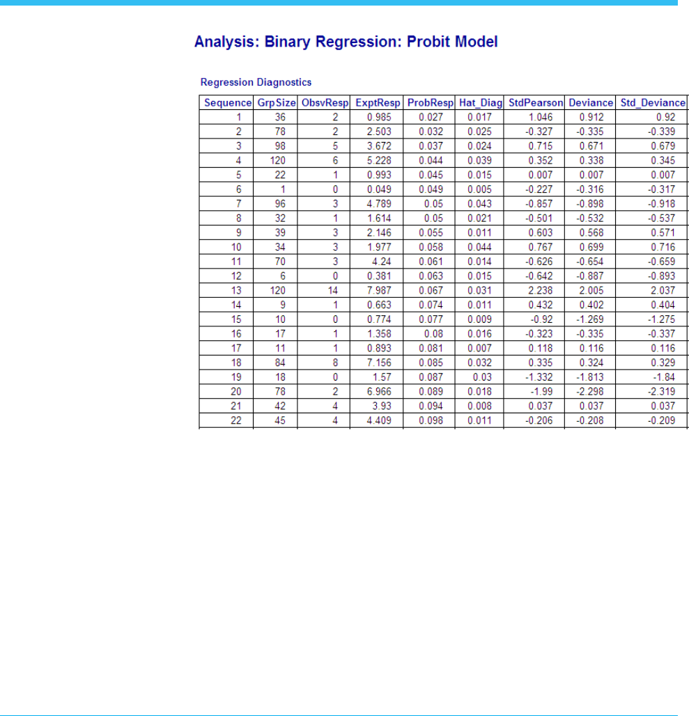Image resolution: width=689 pixels, height=716 pixels.
Task: Select the Deviance value 0.699
Action: click(591, 248)
